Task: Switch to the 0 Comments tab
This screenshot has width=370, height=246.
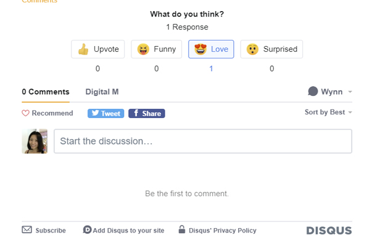Action: (46, 92)
